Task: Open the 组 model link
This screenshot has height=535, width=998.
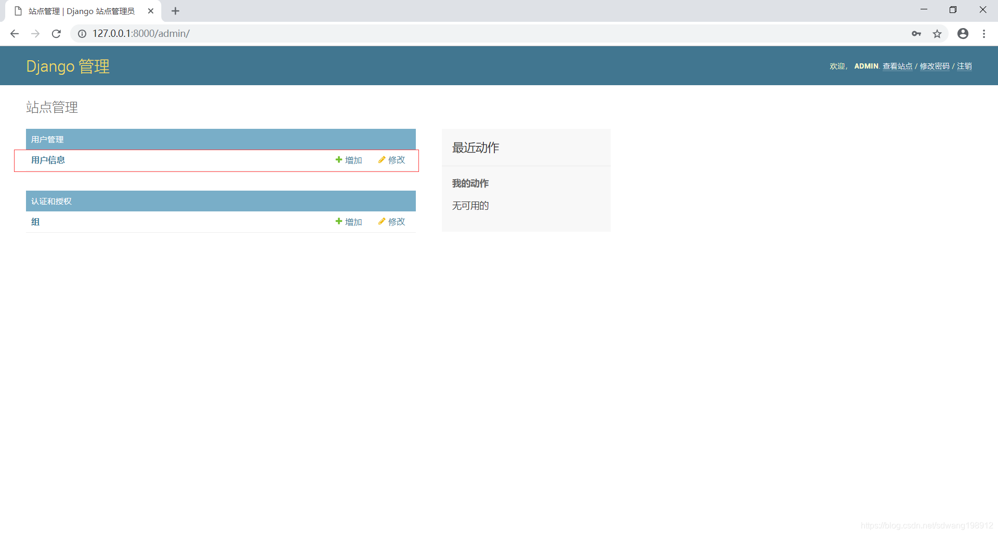Action: (35, 222)
